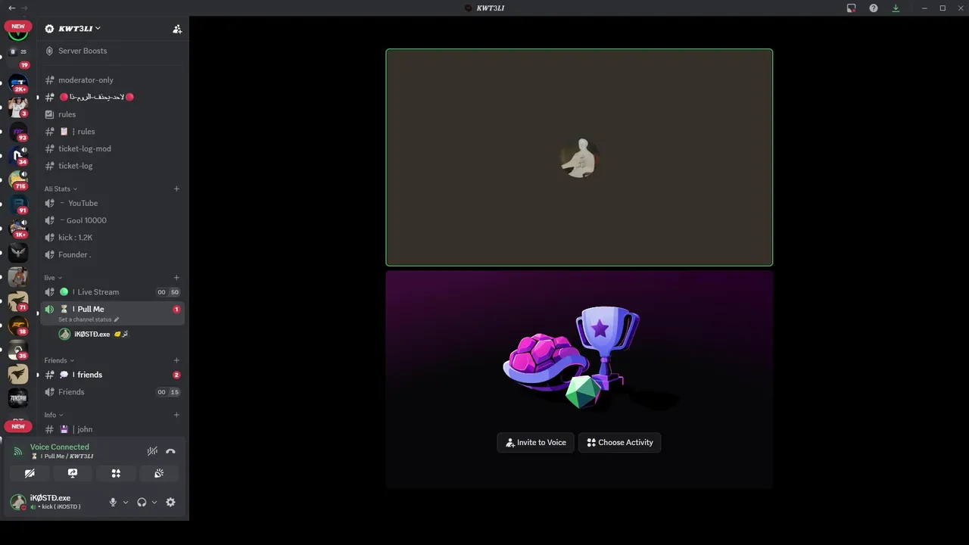Collapse the Friends category
The width and height of the screenshot is (969, 545).
(x=59, y=360)
